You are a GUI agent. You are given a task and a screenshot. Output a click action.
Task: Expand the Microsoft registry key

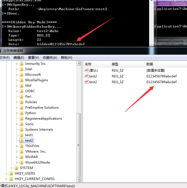pyautogui.click(x=17, y=75)
